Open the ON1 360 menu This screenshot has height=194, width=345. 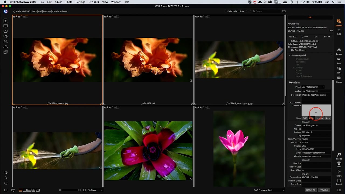94,2
